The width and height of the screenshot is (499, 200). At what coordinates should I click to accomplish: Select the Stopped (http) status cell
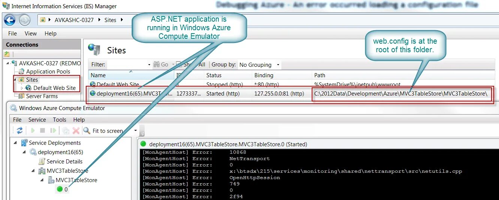point(224,84)
